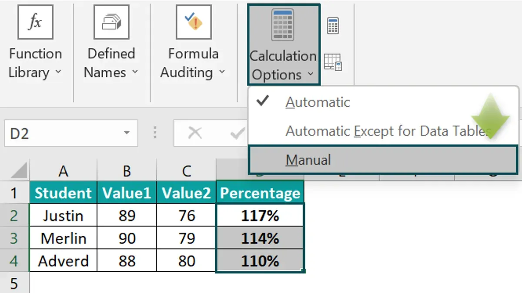Click the formula bar enter checkmark
This screenshot has width=522, height=293.
(237, 133)
